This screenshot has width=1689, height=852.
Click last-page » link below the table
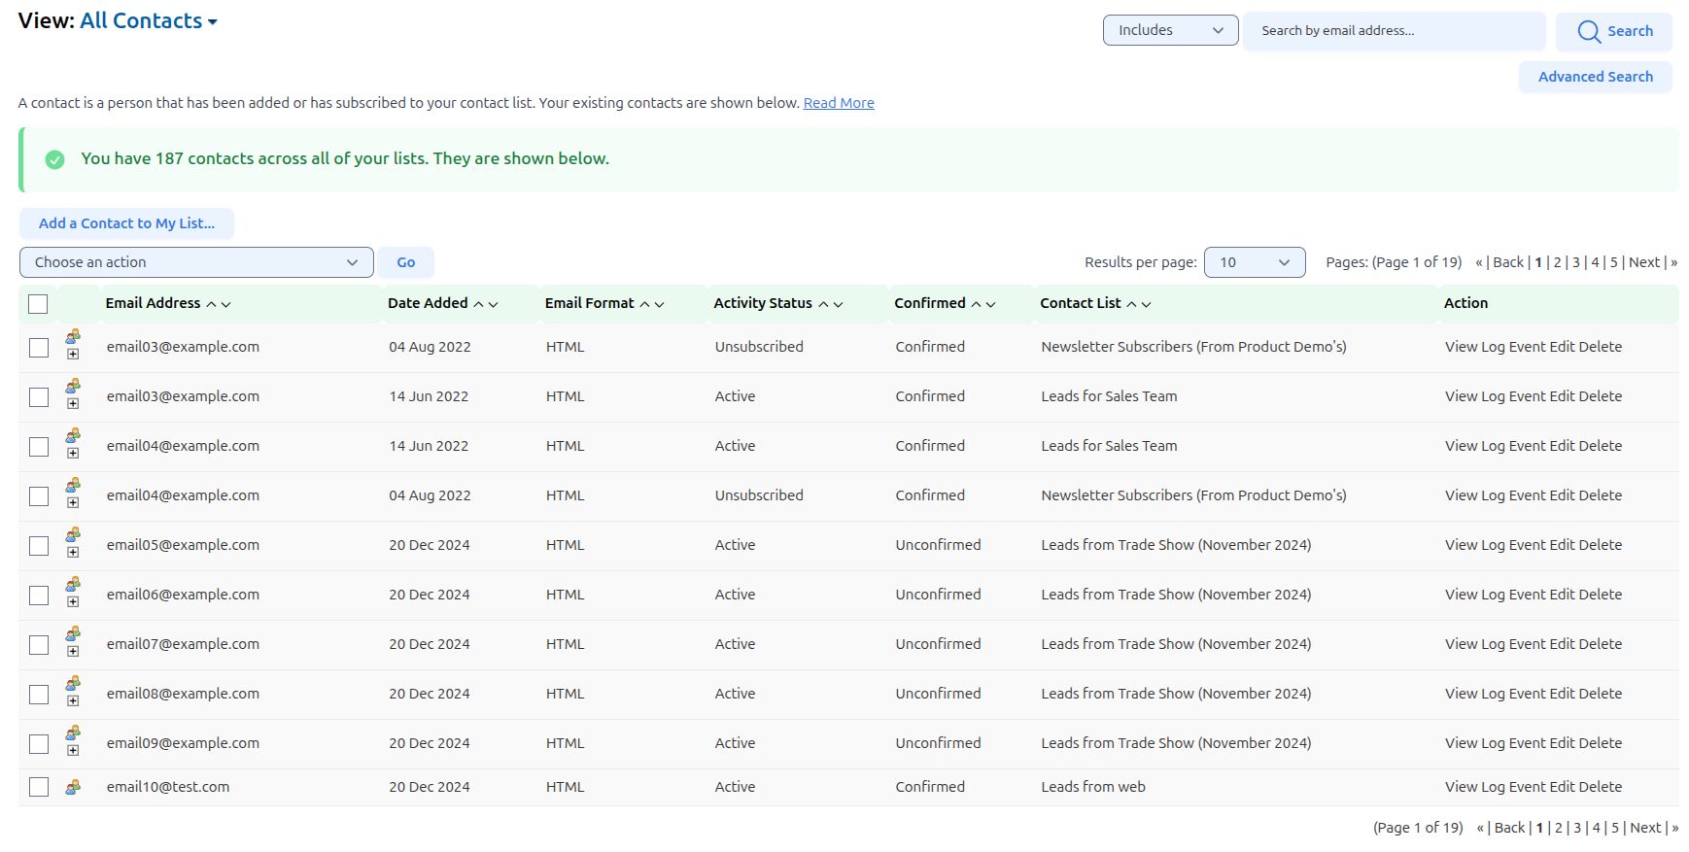pyautogui.click(x=1674, y=828)
